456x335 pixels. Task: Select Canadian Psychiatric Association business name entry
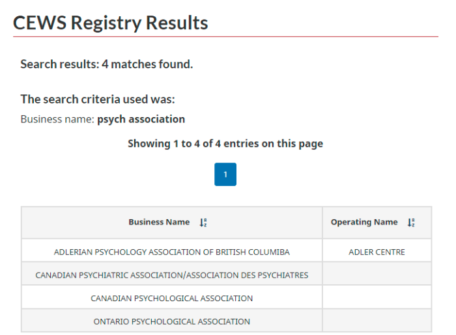click(171, 275)
